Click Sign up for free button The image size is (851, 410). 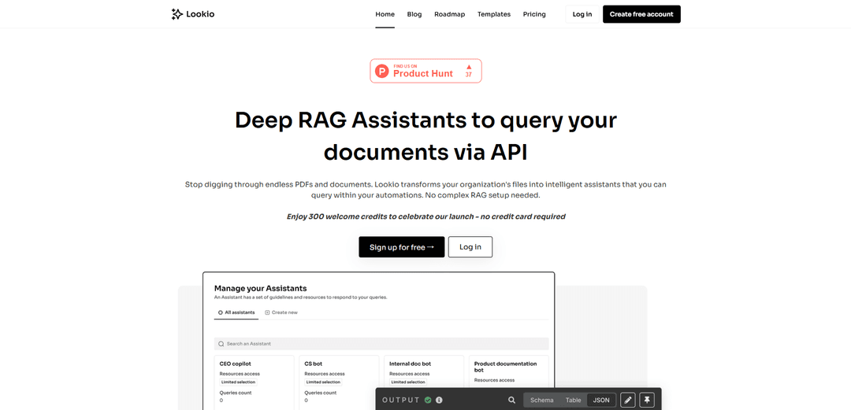401,247
